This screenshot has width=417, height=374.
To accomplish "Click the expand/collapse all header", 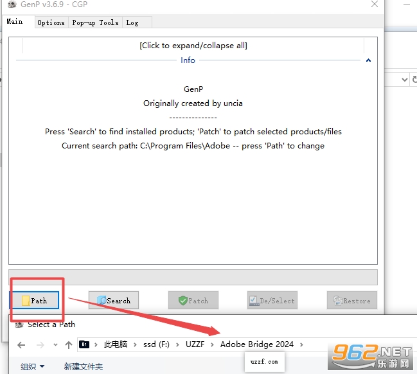I will point(193,46).
